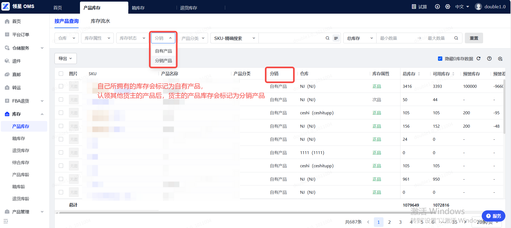Close the 分销 filter dropdown
This screenshot has height=228, width=511.
(x=163, y=38)
